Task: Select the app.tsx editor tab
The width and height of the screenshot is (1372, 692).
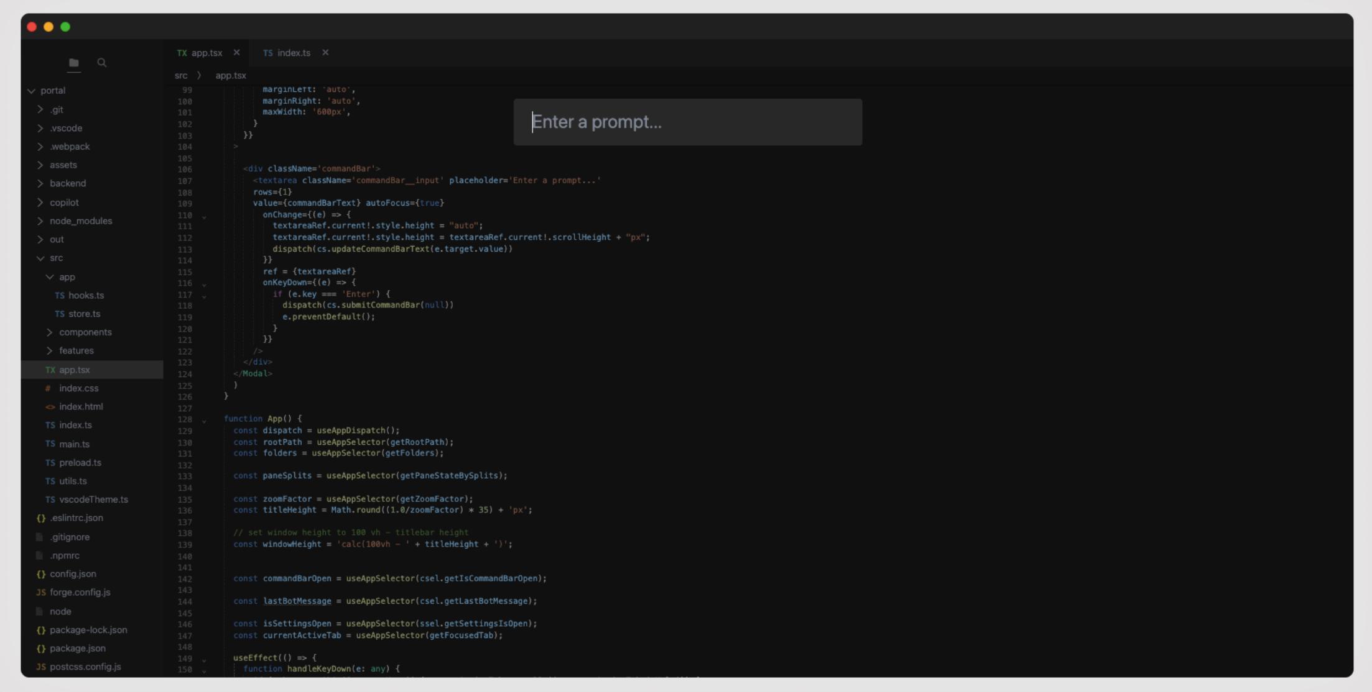Action: [206, 53]
